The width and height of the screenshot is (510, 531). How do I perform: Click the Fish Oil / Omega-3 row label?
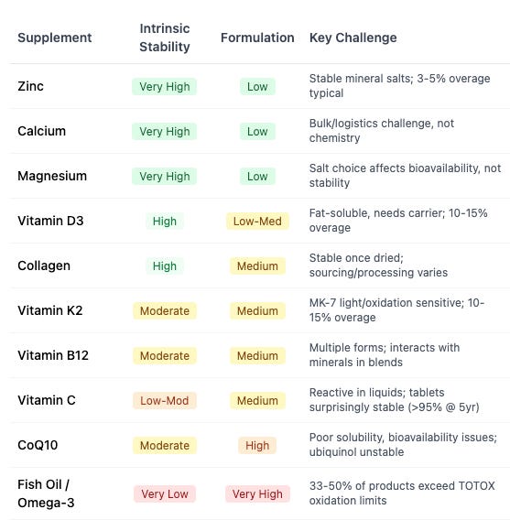(46, 493)
